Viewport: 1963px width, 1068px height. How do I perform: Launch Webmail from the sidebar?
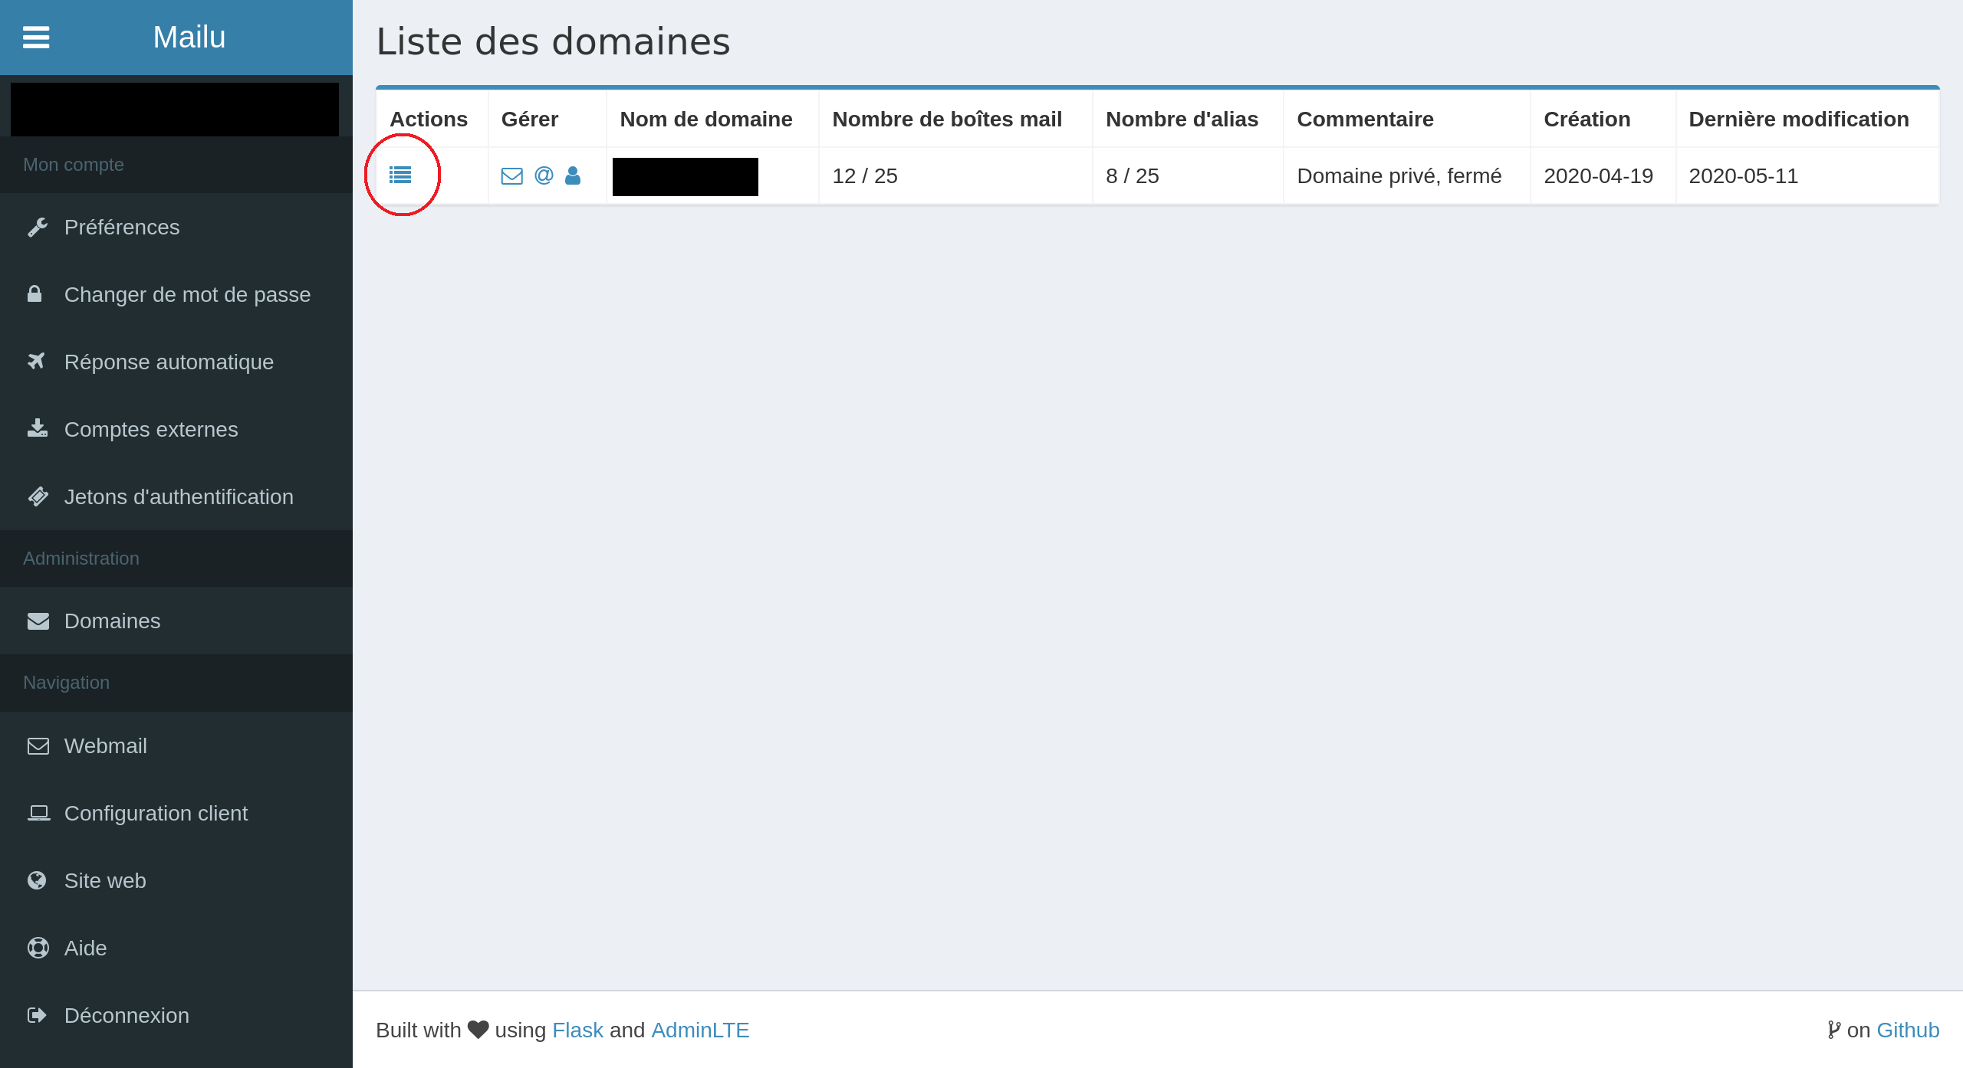coord(105,746)
